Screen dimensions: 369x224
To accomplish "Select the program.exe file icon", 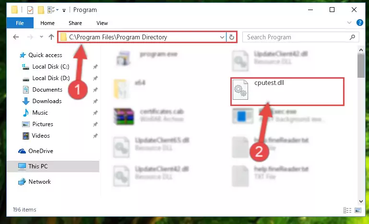I will point(123,59).
